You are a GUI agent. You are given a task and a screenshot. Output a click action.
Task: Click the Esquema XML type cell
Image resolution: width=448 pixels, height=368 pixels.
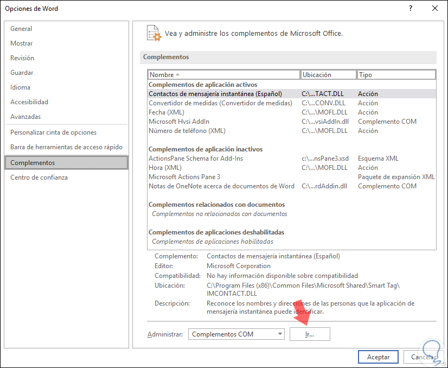click(x=378, y=158)
